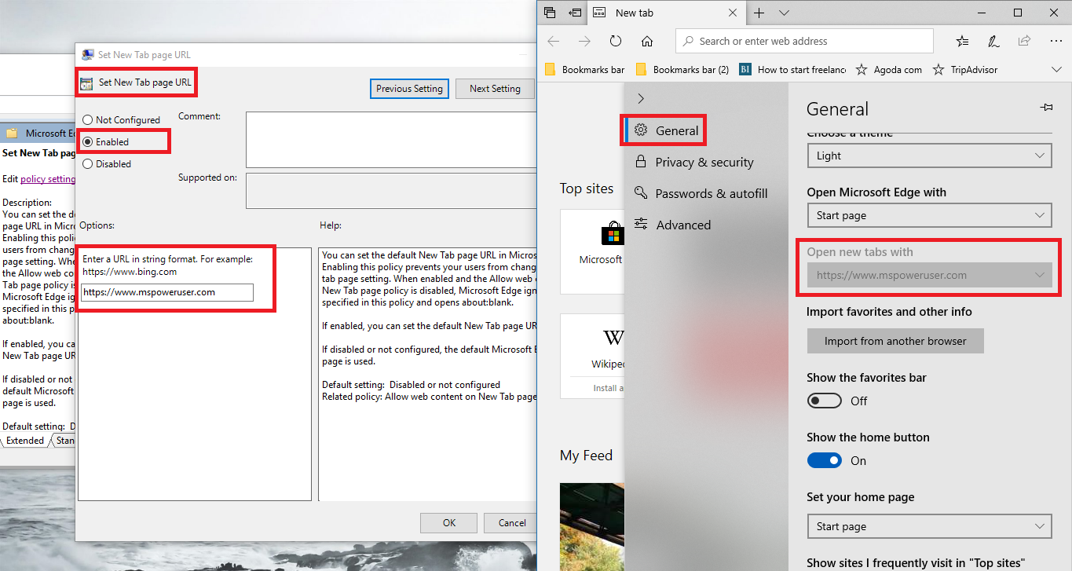Screen dimensions: 1072x571
Task: Click disabled 'Open new tabs with' dropdown
Action: pos(929,275)
